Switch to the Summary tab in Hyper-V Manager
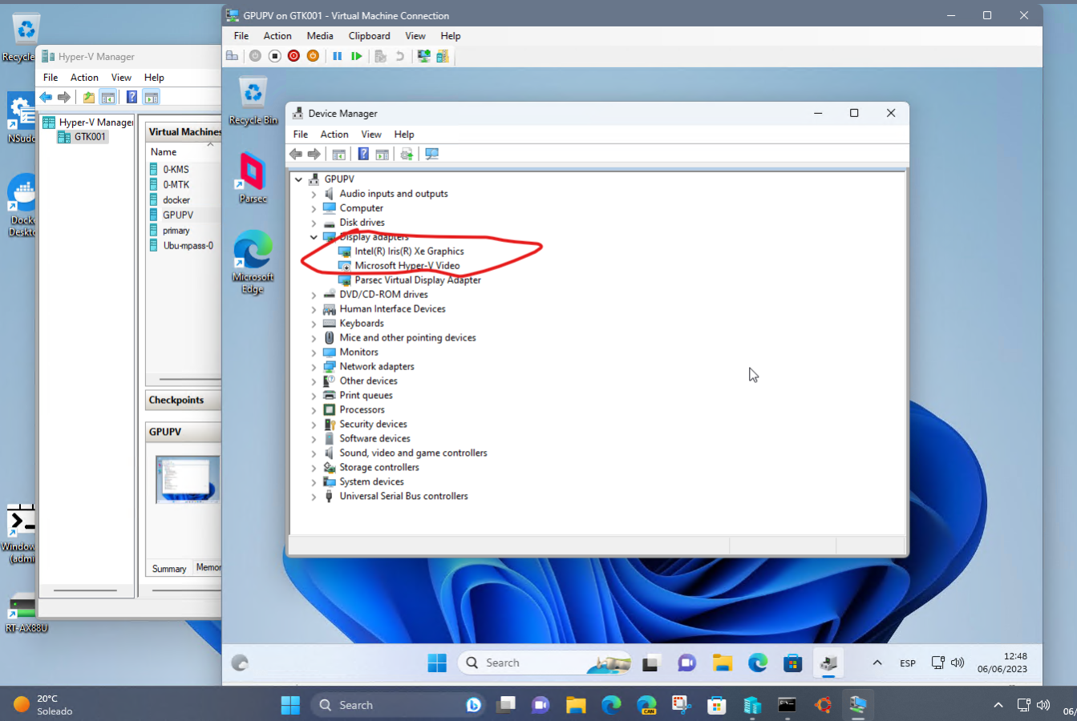1077x721 pixels. [x=169, y=569]
